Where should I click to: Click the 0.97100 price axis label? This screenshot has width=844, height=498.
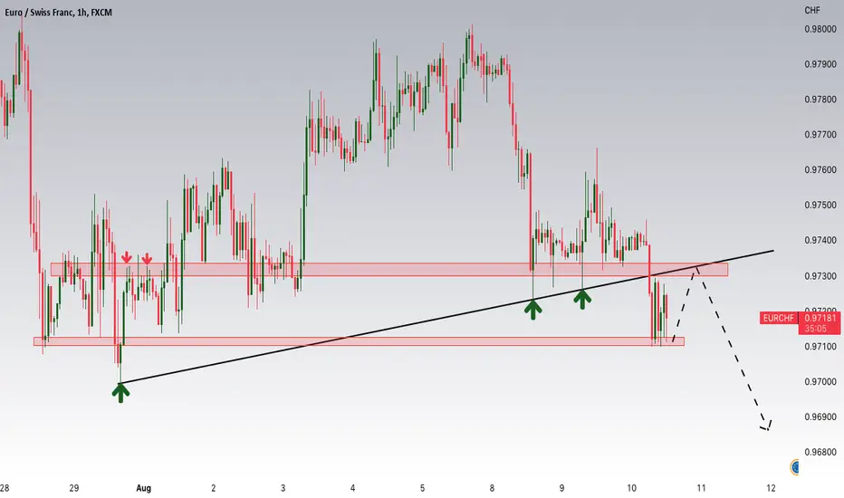click(820, 347)
